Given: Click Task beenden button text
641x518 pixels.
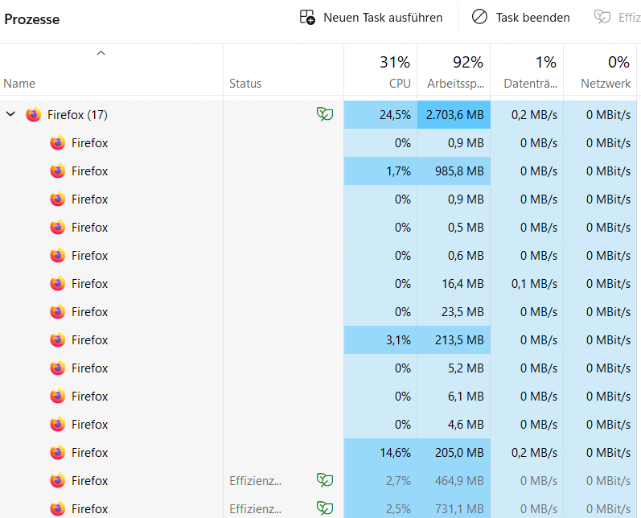Looking at the screenshot, I should click(x=532, y=18).
